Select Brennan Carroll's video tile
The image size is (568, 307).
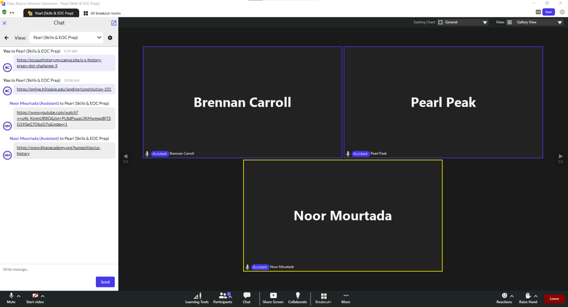point(242,102)
